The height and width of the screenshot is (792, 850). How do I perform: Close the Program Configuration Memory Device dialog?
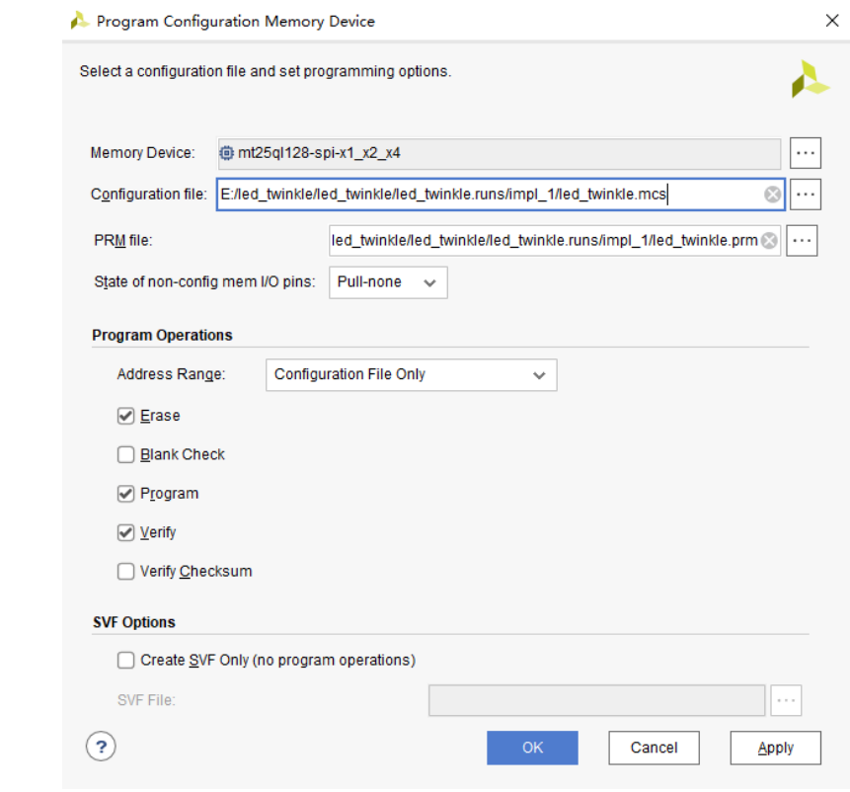(x=831, y=21)
